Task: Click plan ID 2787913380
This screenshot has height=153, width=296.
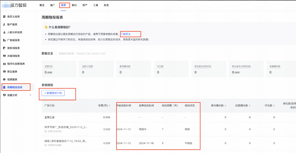Action: 53,145
